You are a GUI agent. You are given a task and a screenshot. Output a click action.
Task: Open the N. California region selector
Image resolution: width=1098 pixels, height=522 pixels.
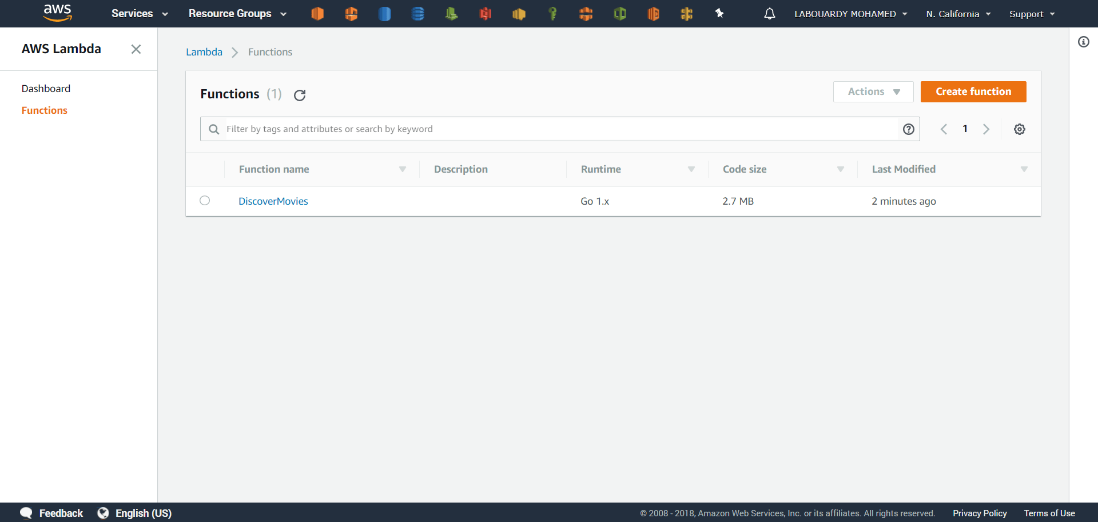click(x=958, y=14)
